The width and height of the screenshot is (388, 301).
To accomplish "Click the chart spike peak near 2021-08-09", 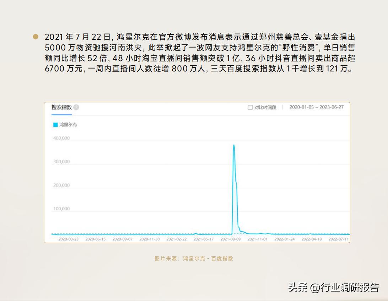I will tap(234, 146).
